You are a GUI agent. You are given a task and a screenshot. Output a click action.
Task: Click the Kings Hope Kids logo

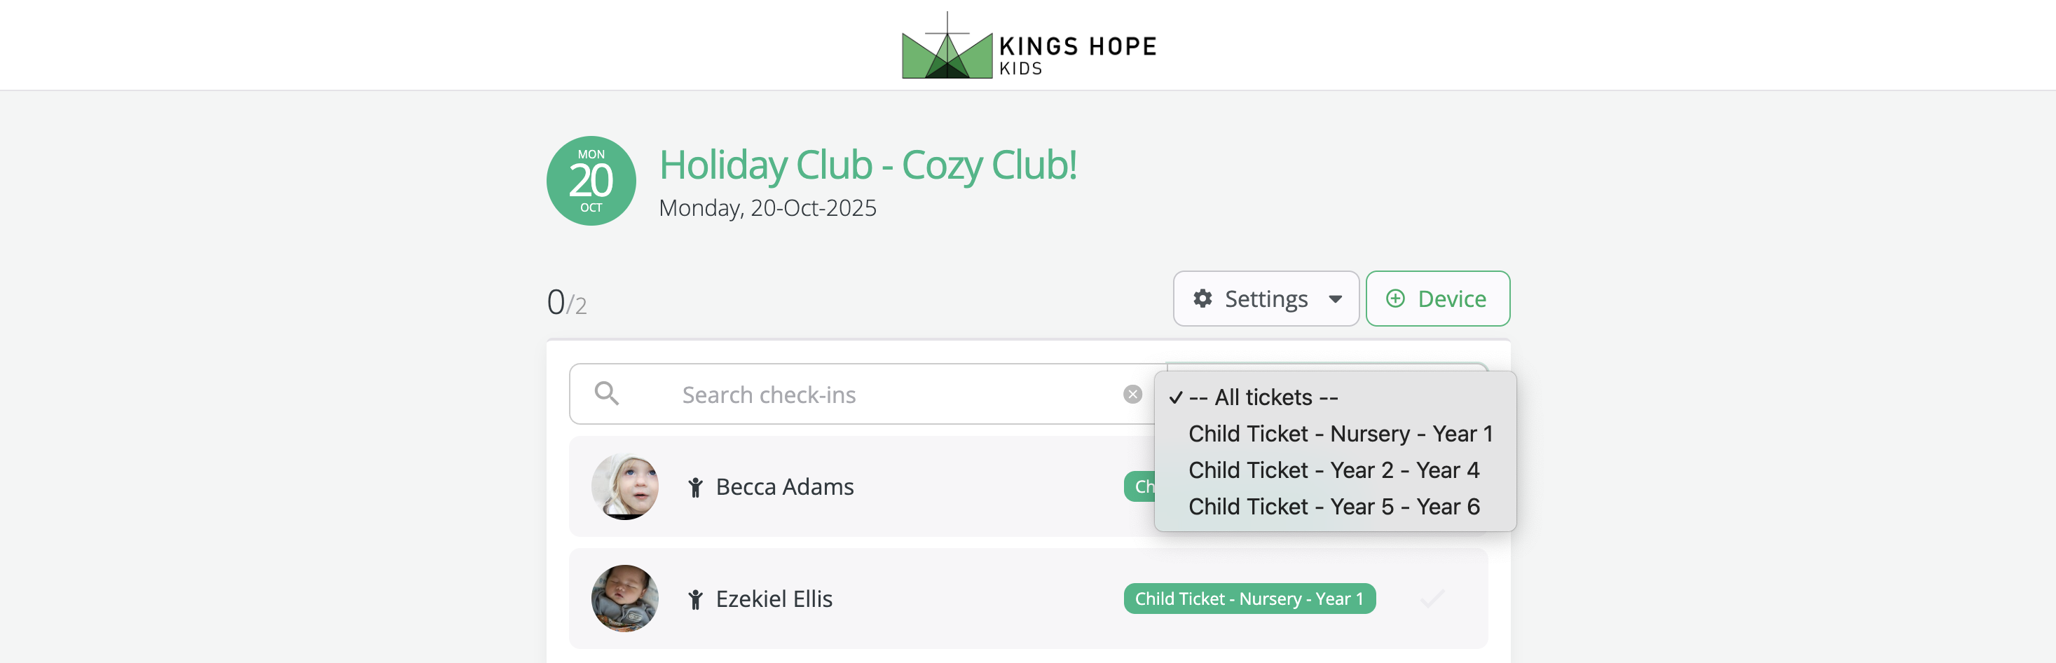[x=1029, y=46]
